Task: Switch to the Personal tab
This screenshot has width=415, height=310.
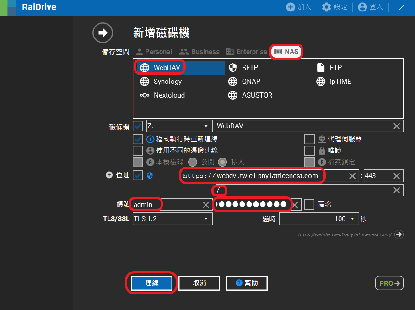Action: coord(154,52)
